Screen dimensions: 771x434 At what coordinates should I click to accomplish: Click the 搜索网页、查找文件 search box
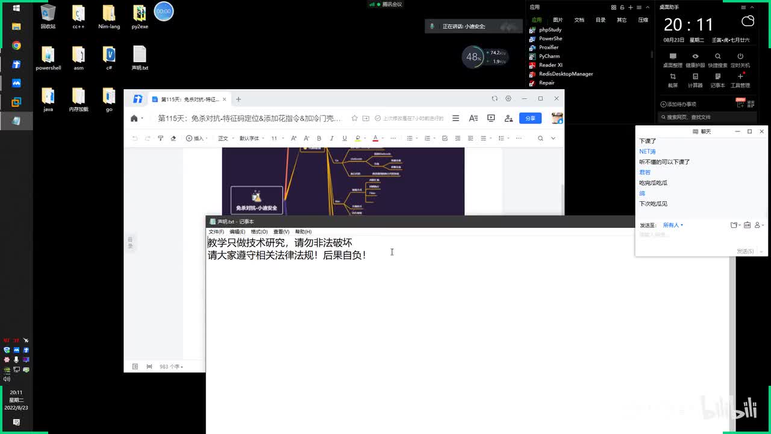tap(707, 117)
